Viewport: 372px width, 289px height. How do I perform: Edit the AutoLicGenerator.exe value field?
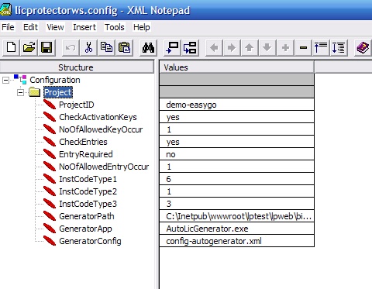point(236,229)
